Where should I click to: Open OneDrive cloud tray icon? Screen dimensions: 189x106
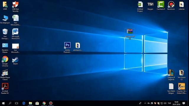click(x=149, y=103)
